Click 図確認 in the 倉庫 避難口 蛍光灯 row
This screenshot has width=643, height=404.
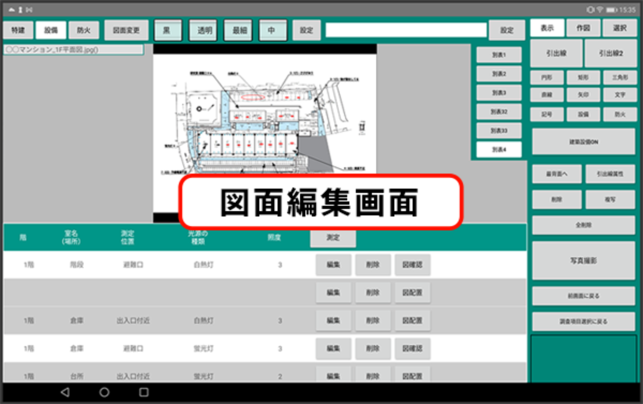click(413, 348)
